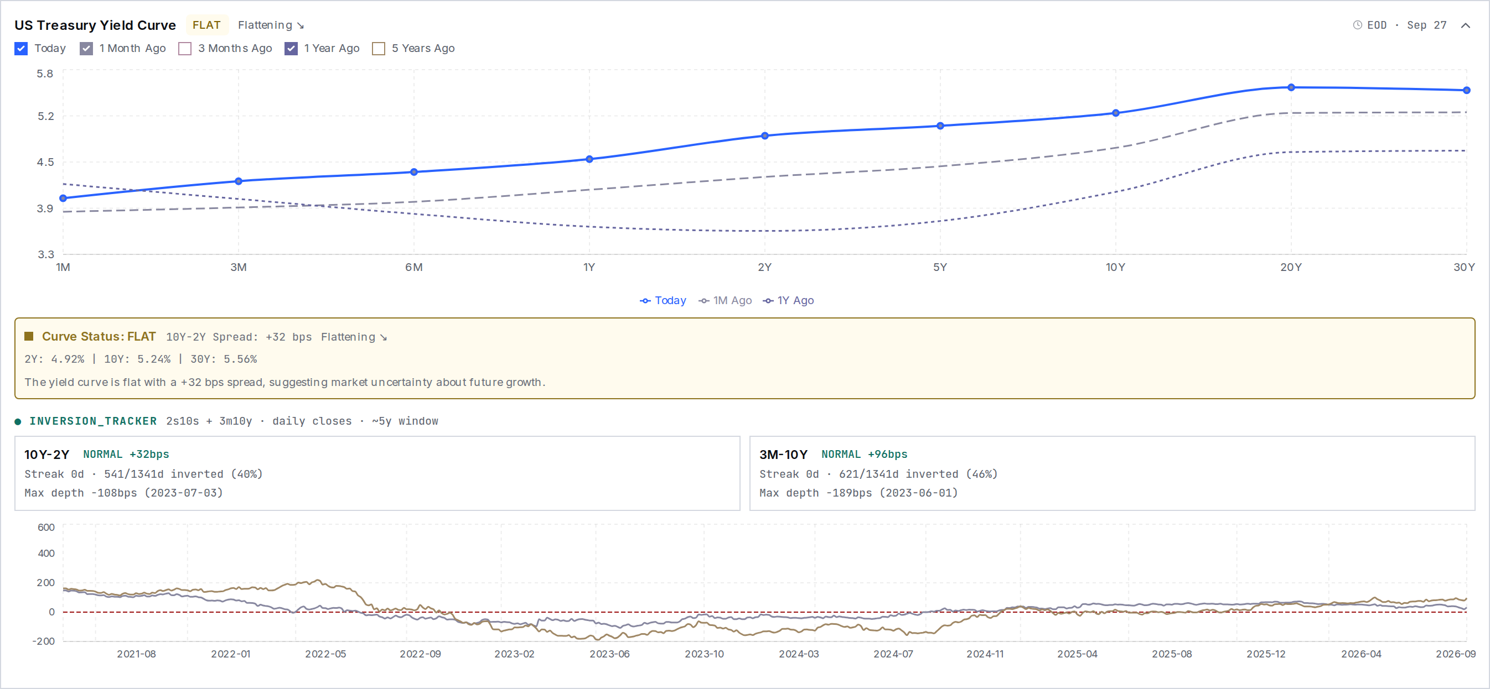The width and height of the screenshot is (1490, 689).
Task: Click the Flattening trend label in header
Action: (x=271, y=25)
